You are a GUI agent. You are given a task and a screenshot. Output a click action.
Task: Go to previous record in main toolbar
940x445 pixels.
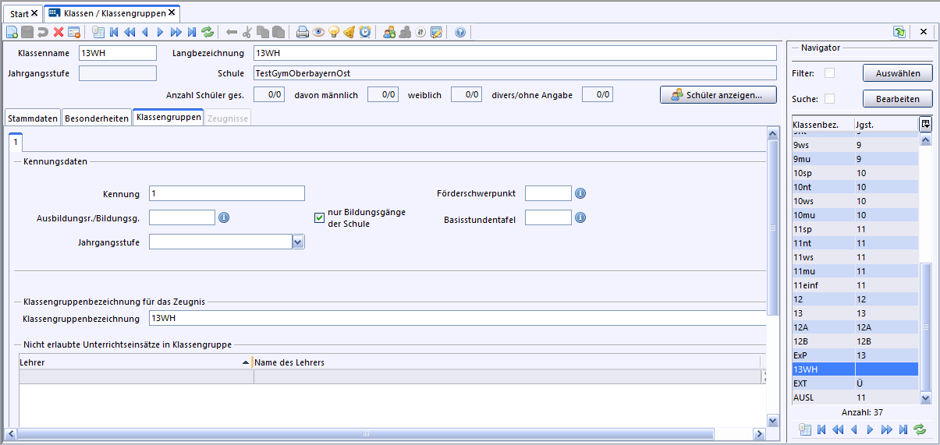[144, 32]
